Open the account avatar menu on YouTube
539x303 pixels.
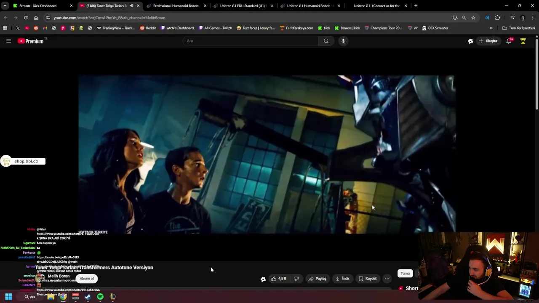tap(523, 41)
